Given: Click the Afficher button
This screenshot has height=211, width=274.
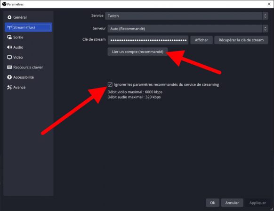Looking at the screenshot, I should [x=201, y=40].
